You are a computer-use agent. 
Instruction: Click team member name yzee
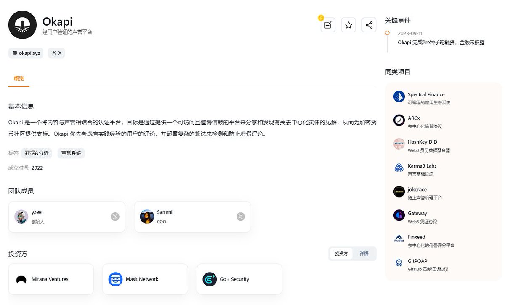[x=37, y=212]
